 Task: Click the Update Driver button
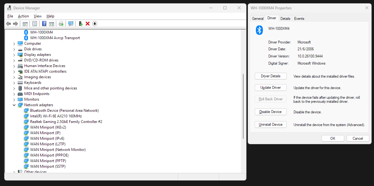tap(271, 88)
